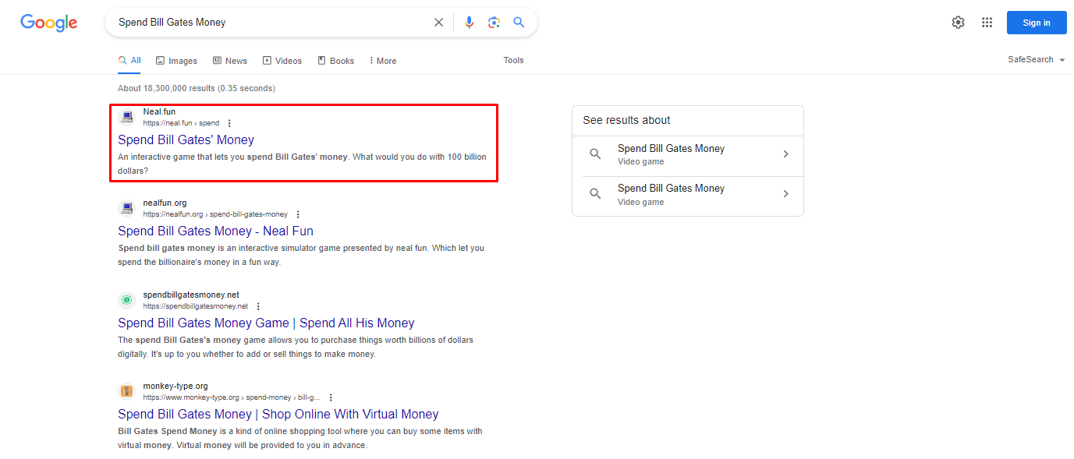Open three-dot menu for nealfun.org result

[x=298, y=214]
